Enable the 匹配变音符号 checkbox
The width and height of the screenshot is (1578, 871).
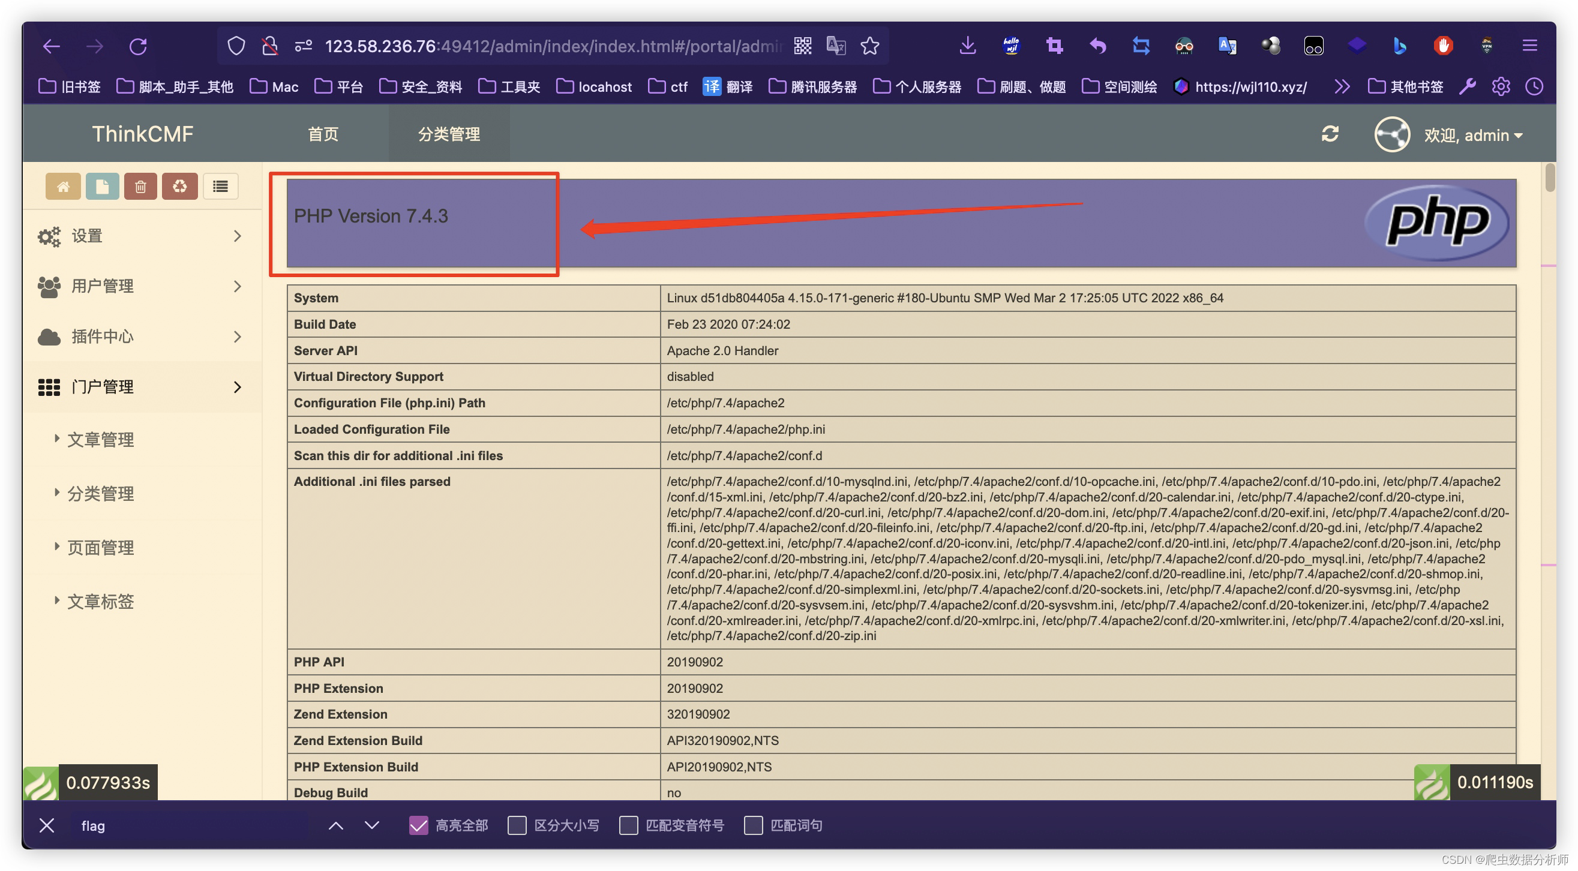[x=629, y=825]
